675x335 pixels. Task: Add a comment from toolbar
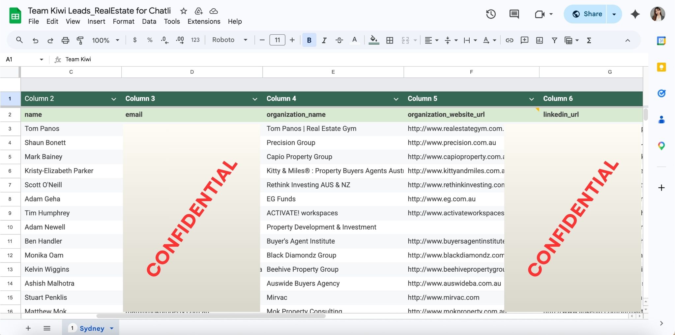pyautogui.click(x=524, y=40)
